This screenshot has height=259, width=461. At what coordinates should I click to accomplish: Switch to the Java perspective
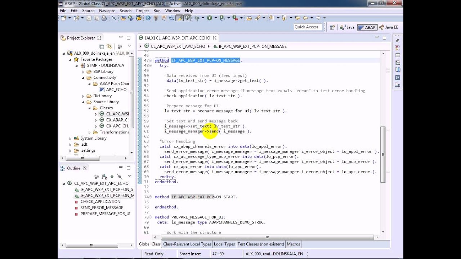coord(347,27)
